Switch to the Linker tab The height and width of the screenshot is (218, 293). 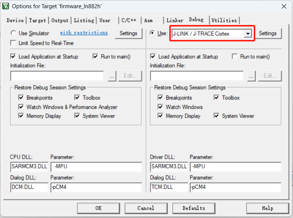[x=175, y=20]
